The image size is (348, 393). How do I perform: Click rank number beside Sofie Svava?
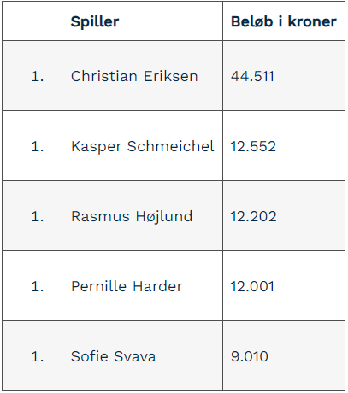click(x=37, y=356)
